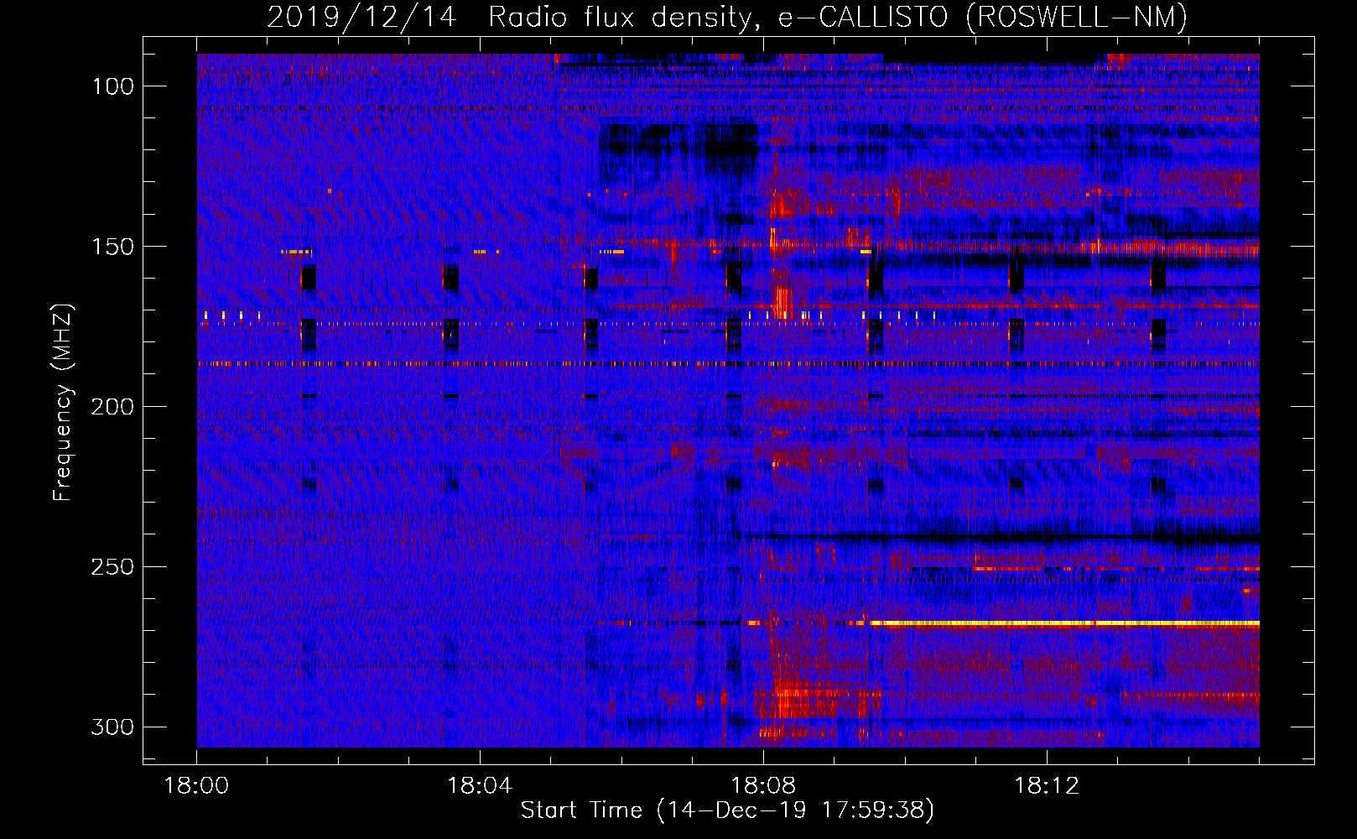Click the '100' frequency tick label

112,86
